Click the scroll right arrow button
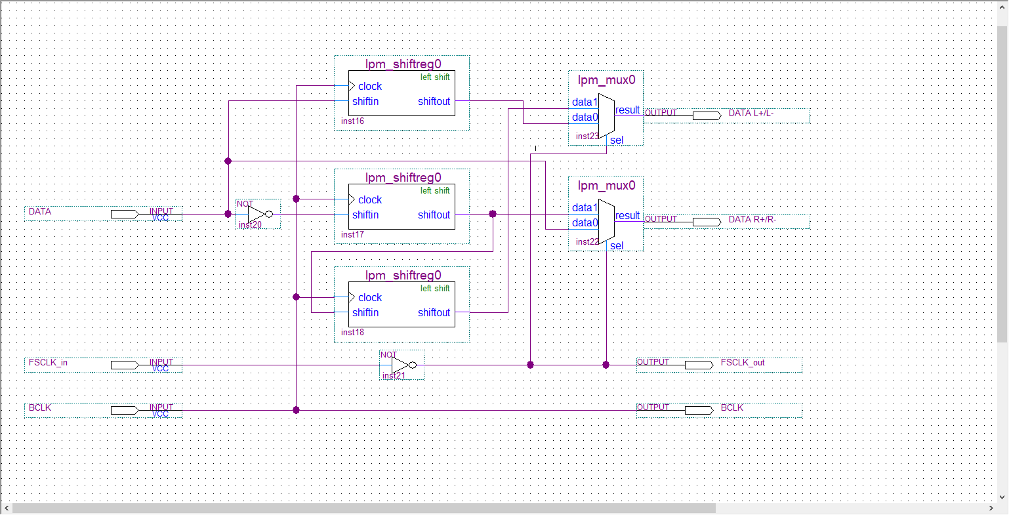Screen dimensions: 1009x515 [991, 508]
